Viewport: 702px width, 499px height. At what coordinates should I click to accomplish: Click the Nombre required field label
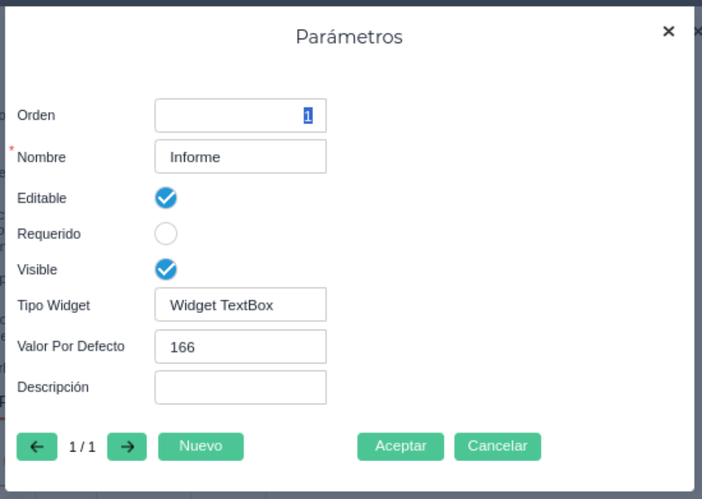point(41,157)
